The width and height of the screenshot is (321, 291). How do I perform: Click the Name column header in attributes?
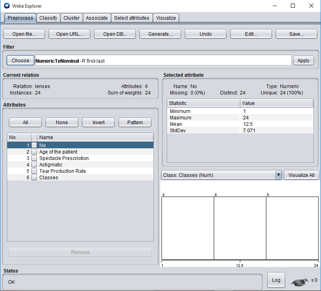(x=95, y=137)
